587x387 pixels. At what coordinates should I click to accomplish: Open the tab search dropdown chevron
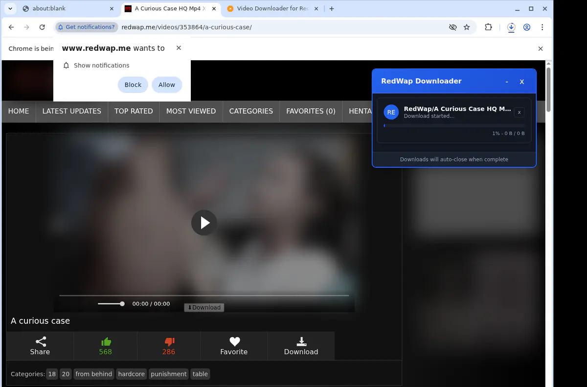click(10, 8)
